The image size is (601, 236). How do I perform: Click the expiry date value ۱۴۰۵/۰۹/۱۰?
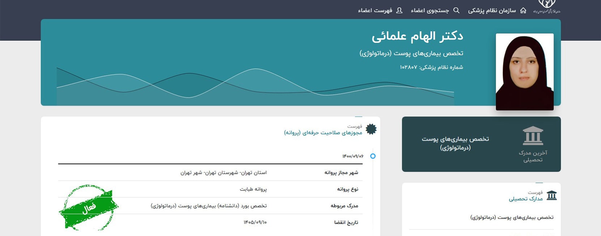point(255,222)
